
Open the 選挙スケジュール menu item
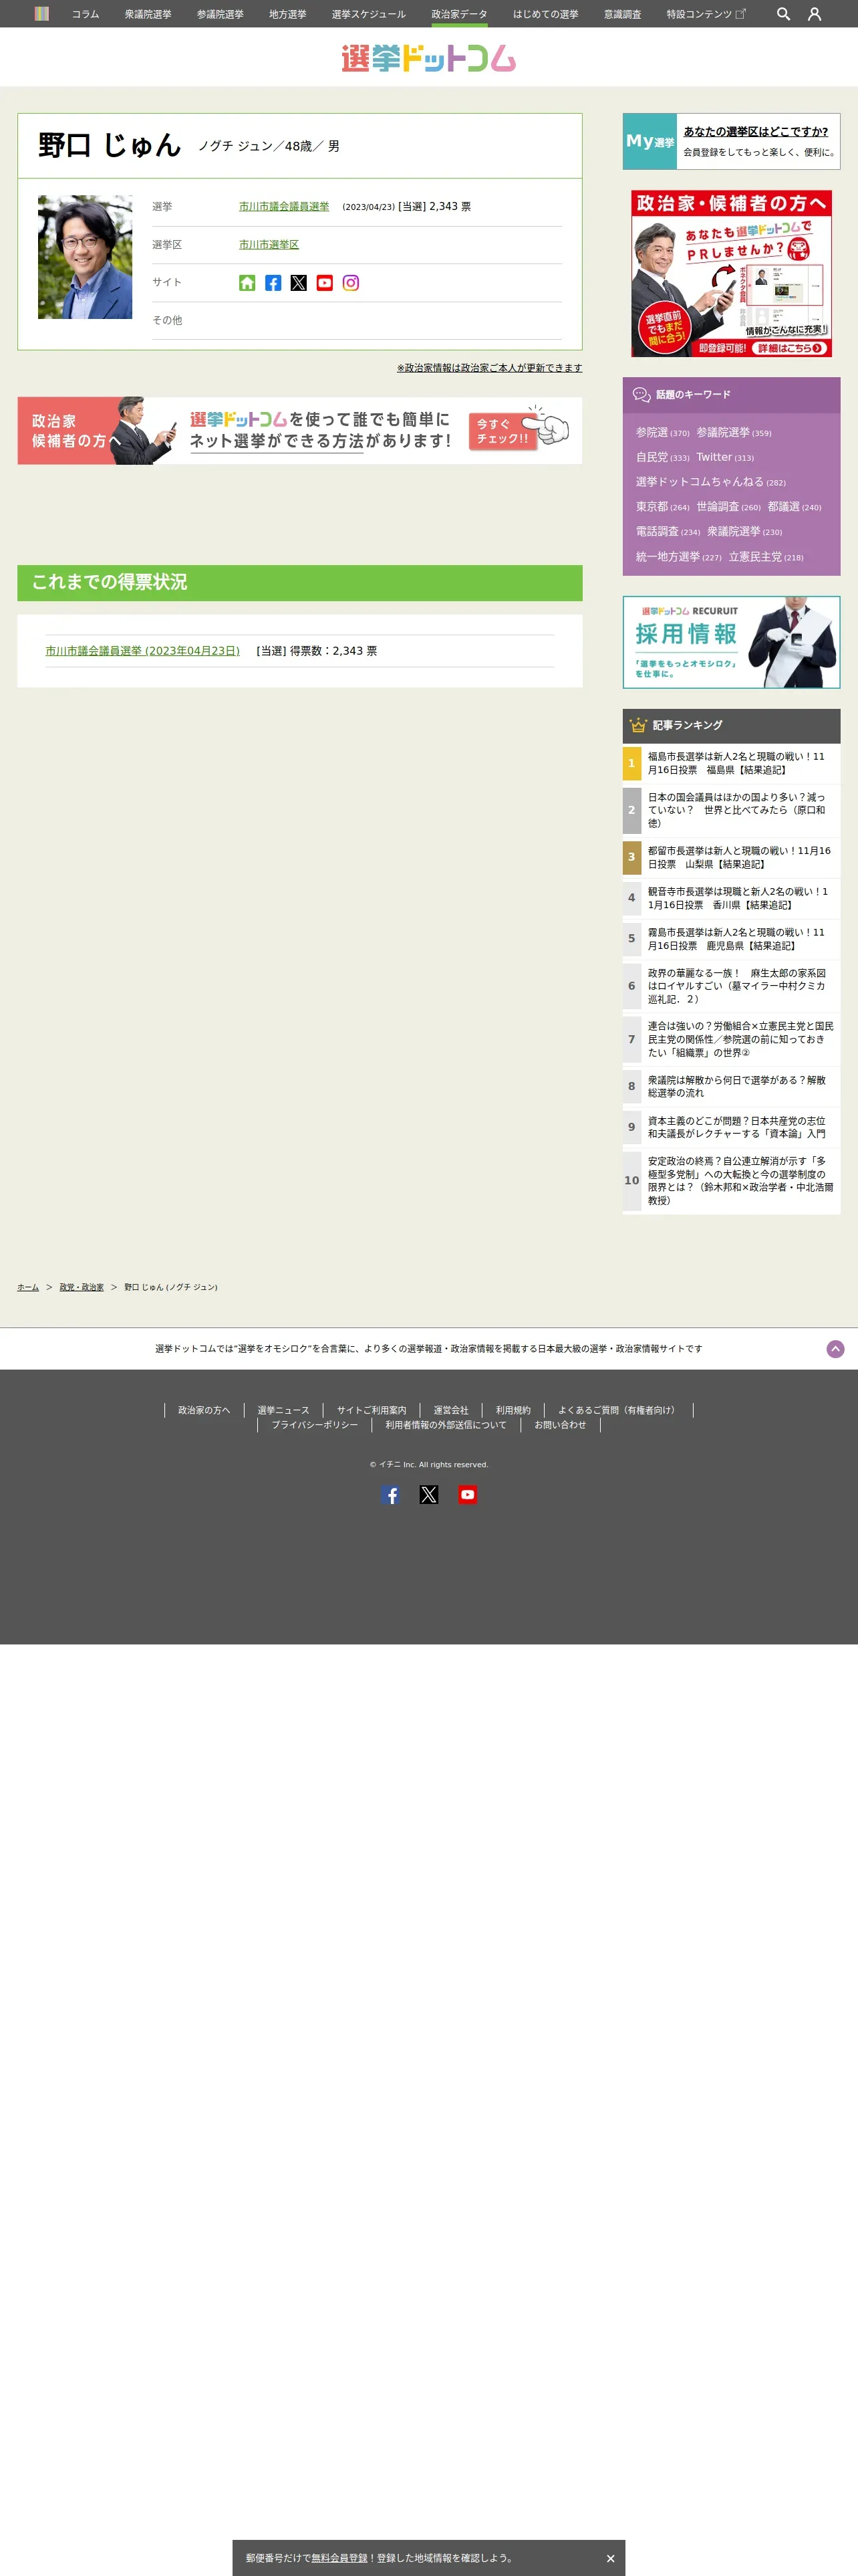369,14
